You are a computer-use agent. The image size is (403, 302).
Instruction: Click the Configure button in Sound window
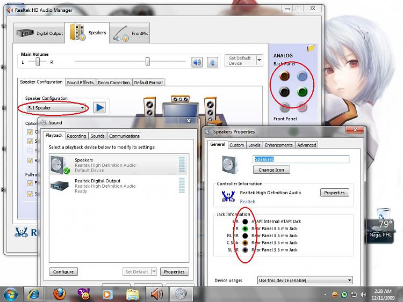coord(63,271)
